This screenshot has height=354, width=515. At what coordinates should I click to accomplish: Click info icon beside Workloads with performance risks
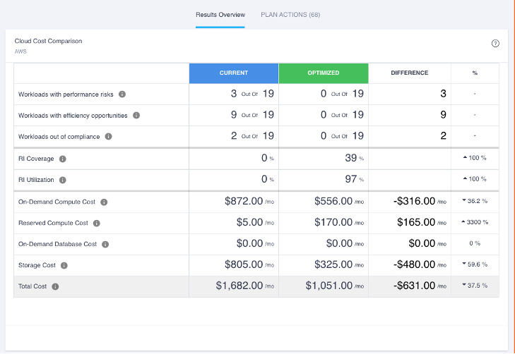coord(122,94)
